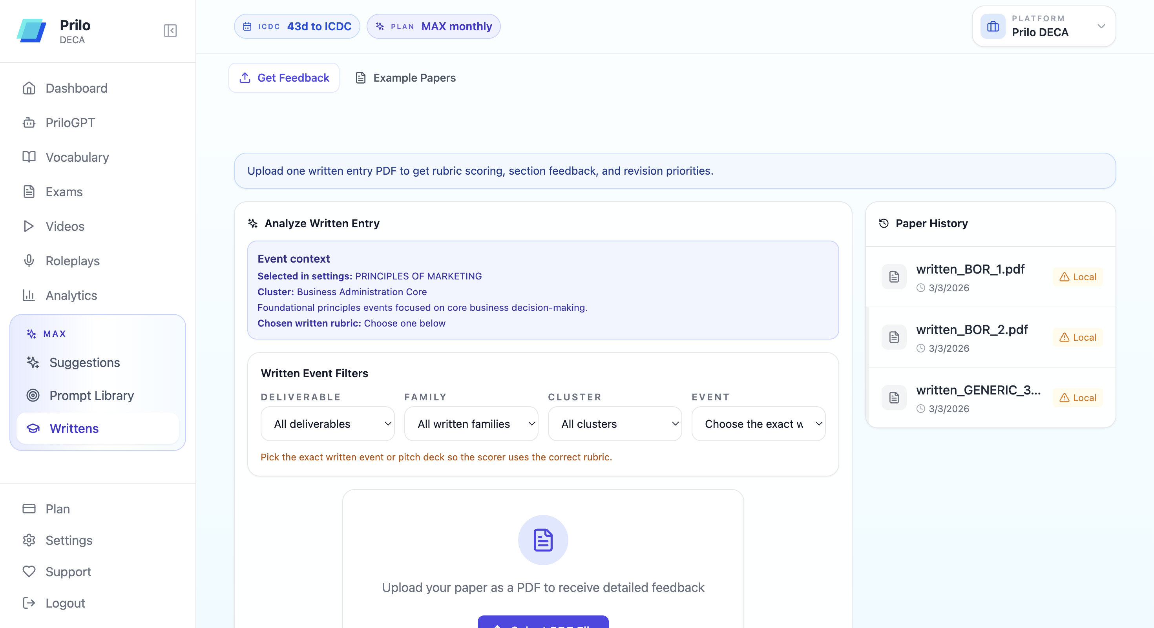Image resolution: width=1154 pixels, height=628 pixels.
Task: Click the Analytics bar chart icon
Action: coord(29,295)
